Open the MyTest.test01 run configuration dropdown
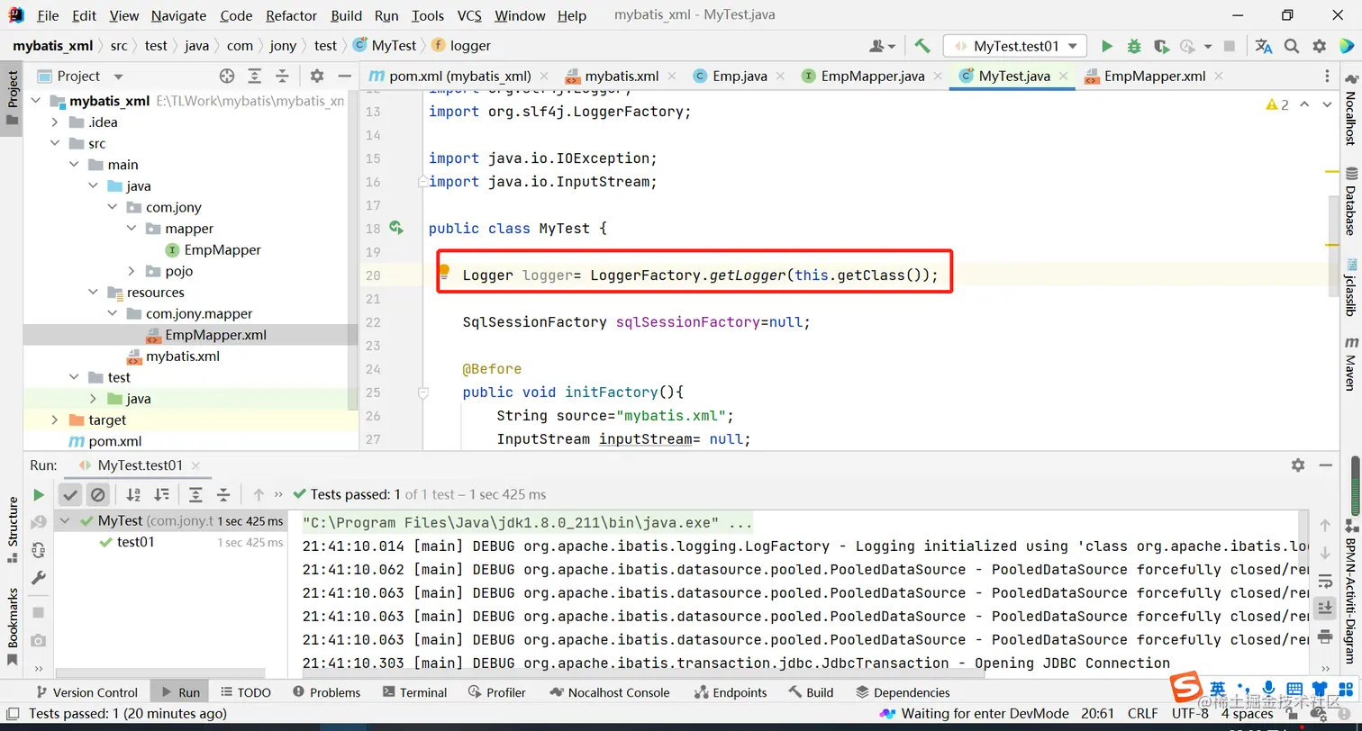This screenshot has width=1362, height=731. [x=1015, y=46]
